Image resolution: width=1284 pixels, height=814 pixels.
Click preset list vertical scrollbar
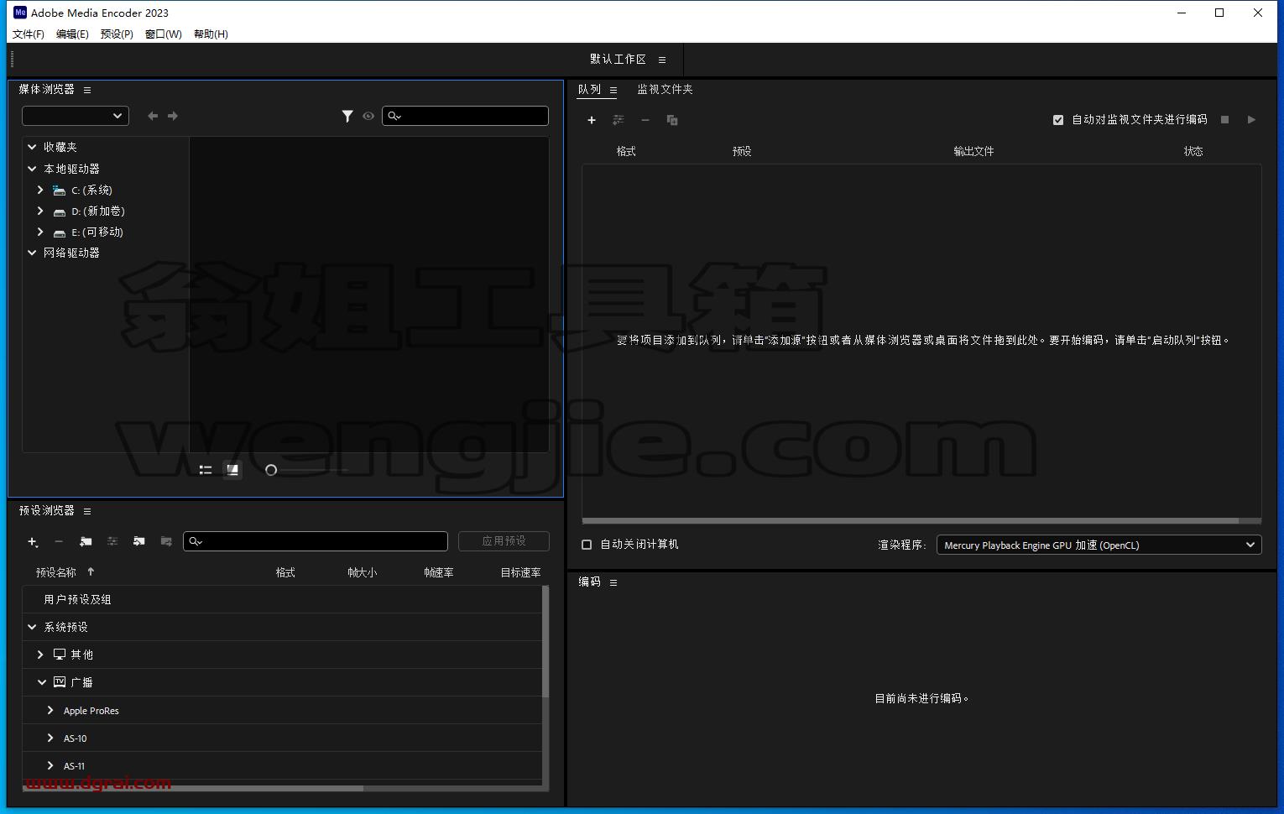(x=545, y=642)
